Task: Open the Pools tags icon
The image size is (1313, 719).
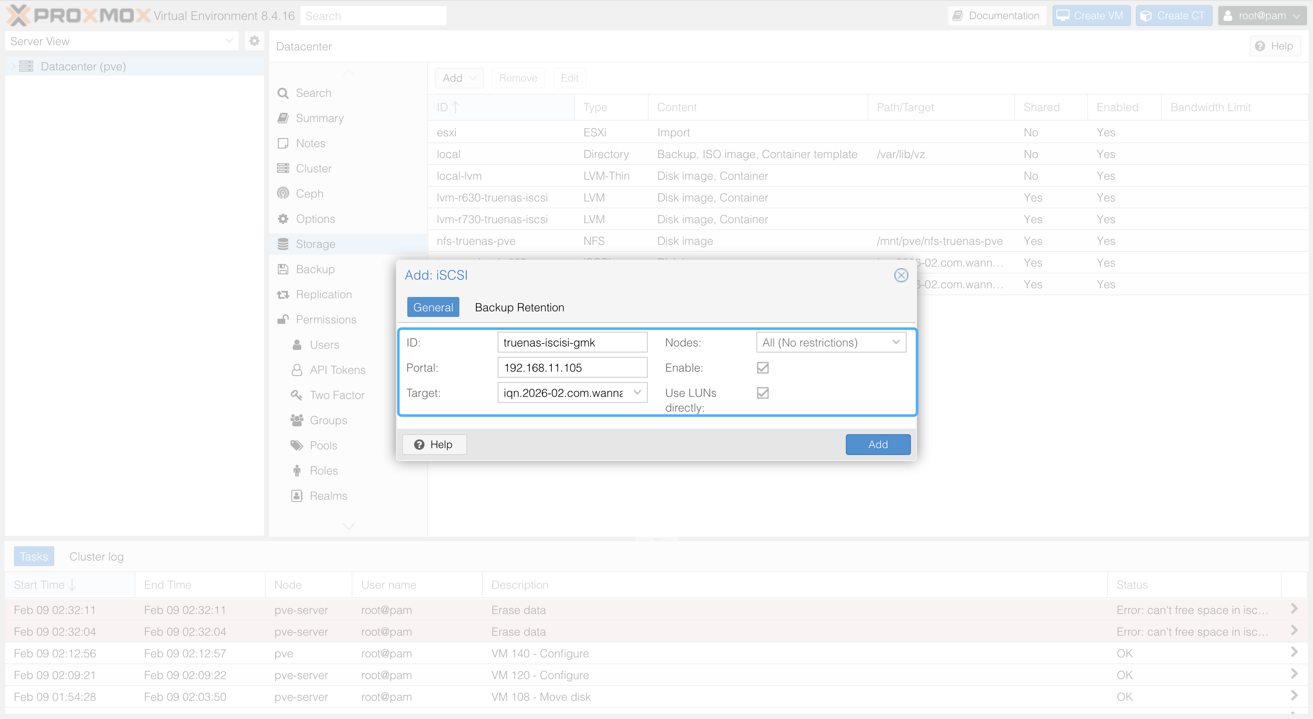Action: click(x=297, y=445)
